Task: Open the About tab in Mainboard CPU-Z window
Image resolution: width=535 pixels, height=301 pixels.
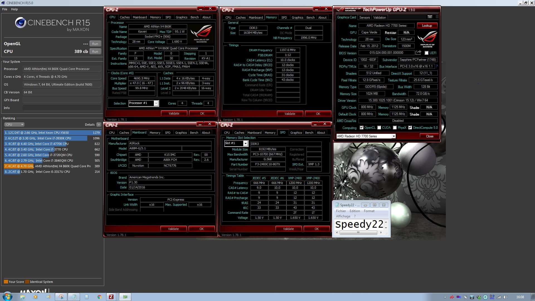Action: [206, 133]
